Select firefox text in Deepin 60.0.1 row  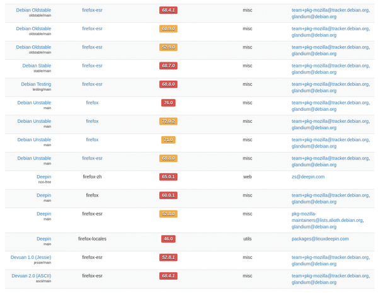(x=93, y=195)
